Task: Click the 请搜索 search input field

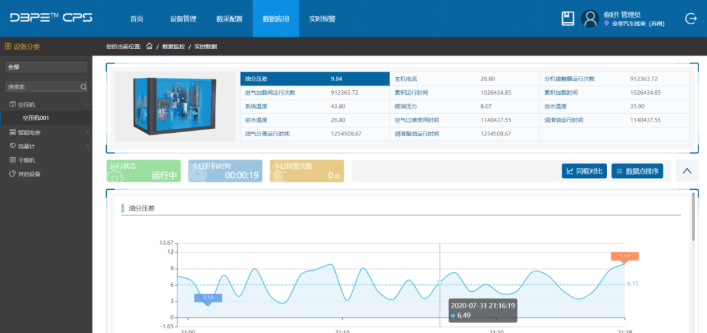Action: click(41, 86)
